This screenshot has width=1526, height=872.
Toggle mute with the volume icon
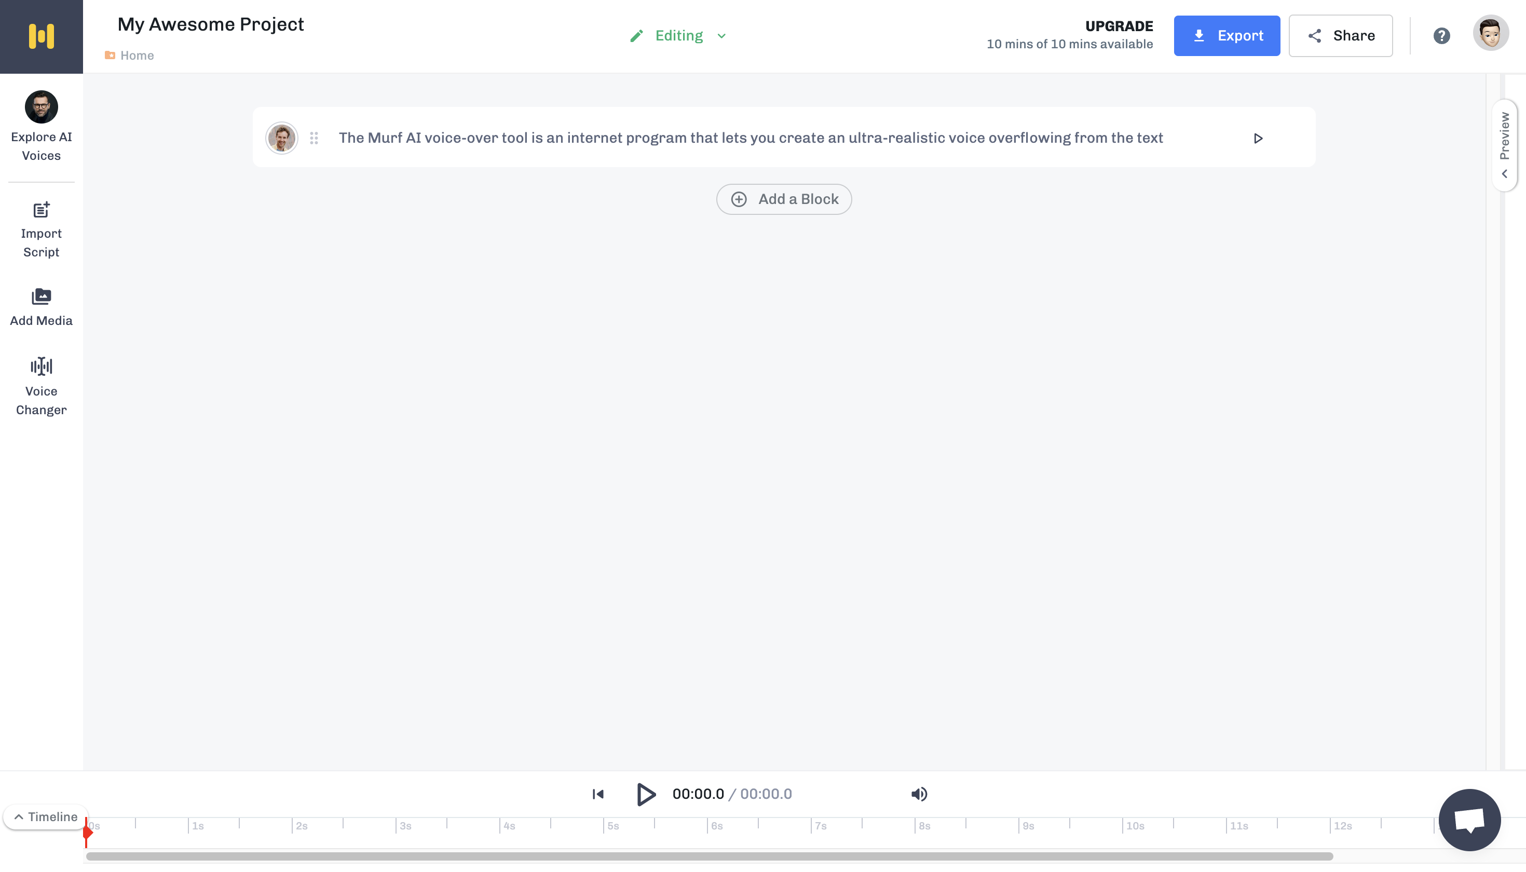point(919,794)
